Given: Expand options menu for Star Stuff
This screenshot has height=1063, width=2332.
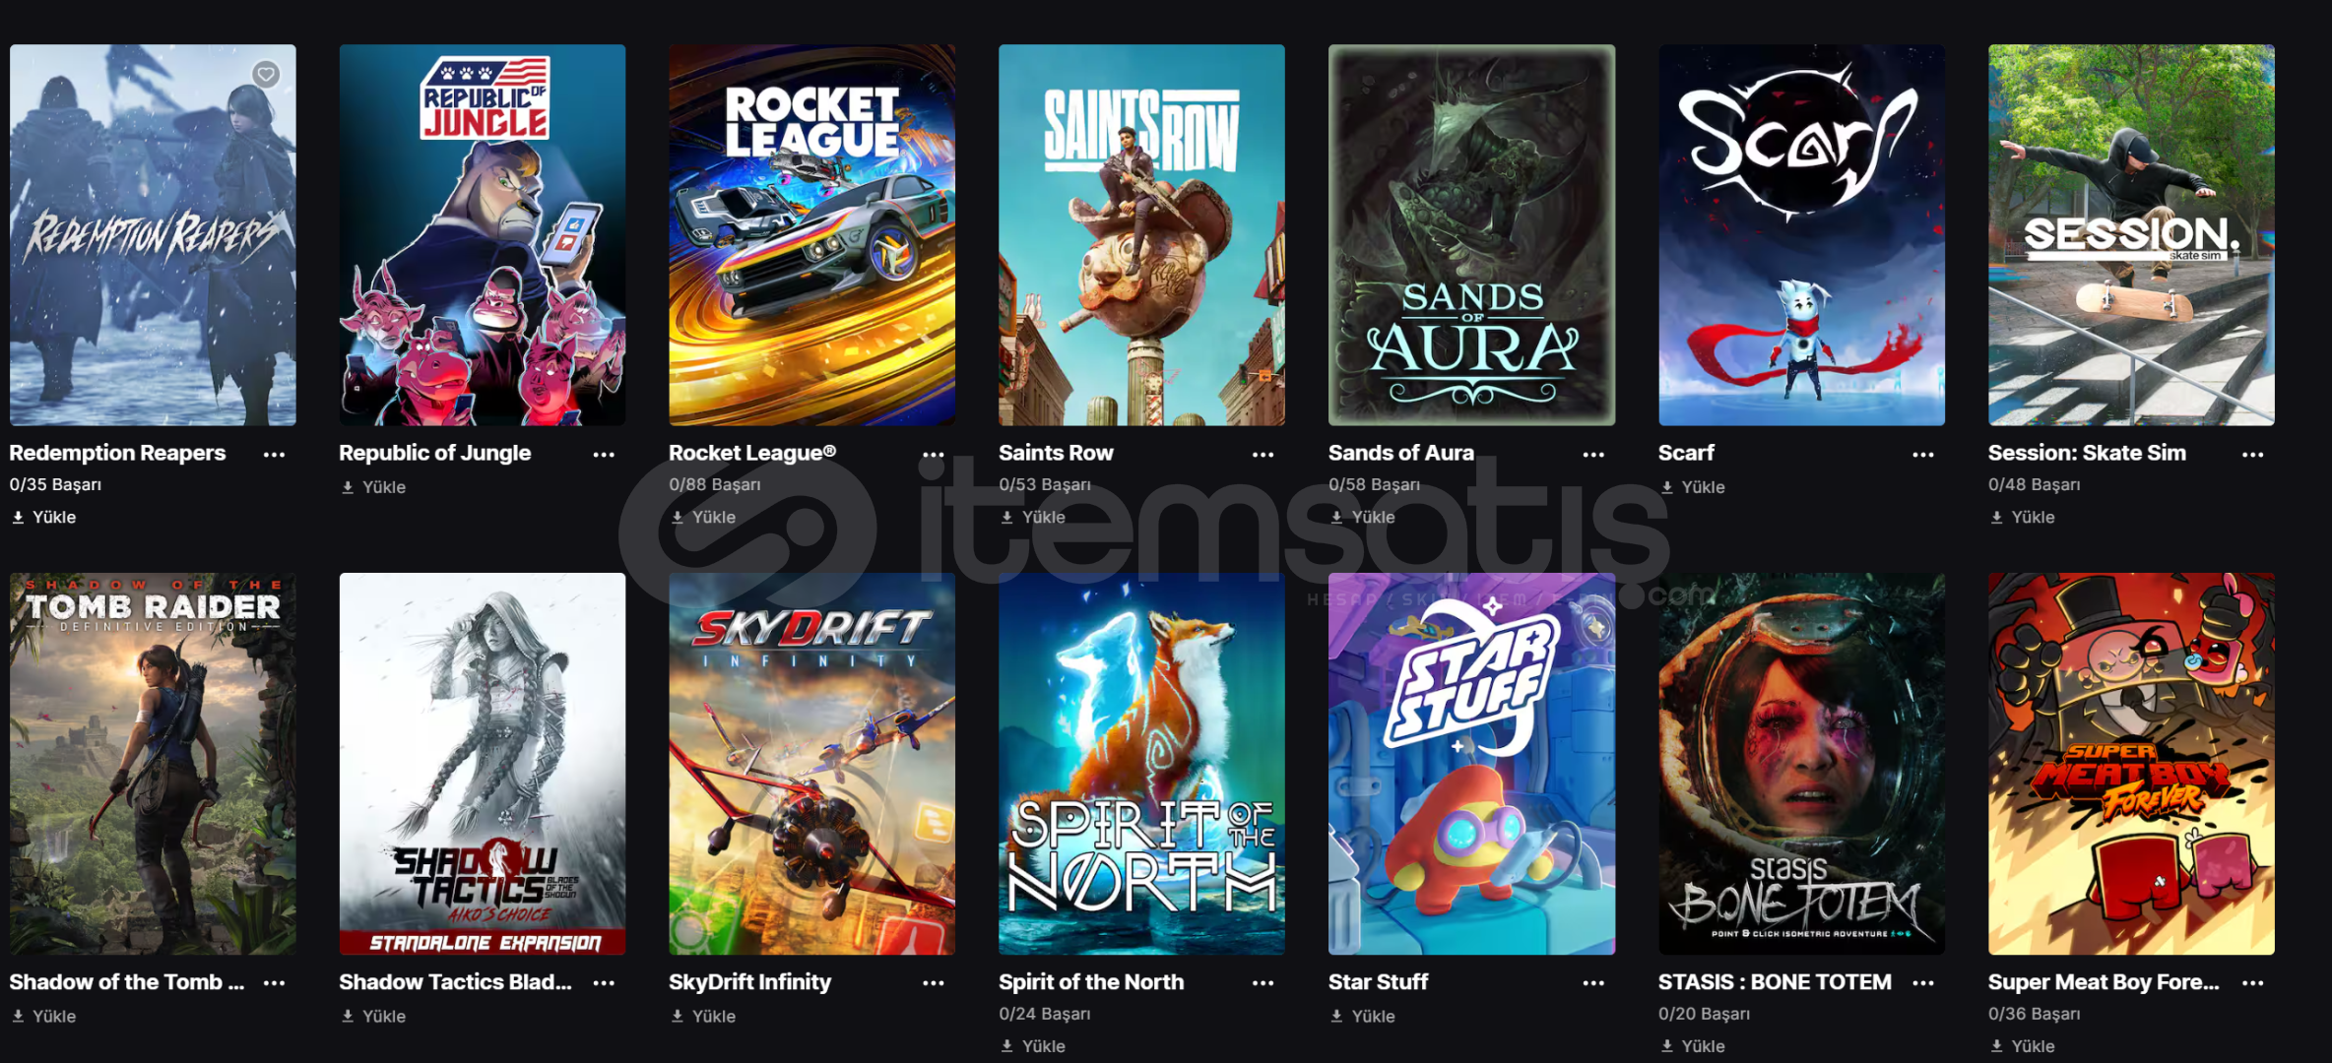Looking at the screenshot, I should tap(1593, 982).
